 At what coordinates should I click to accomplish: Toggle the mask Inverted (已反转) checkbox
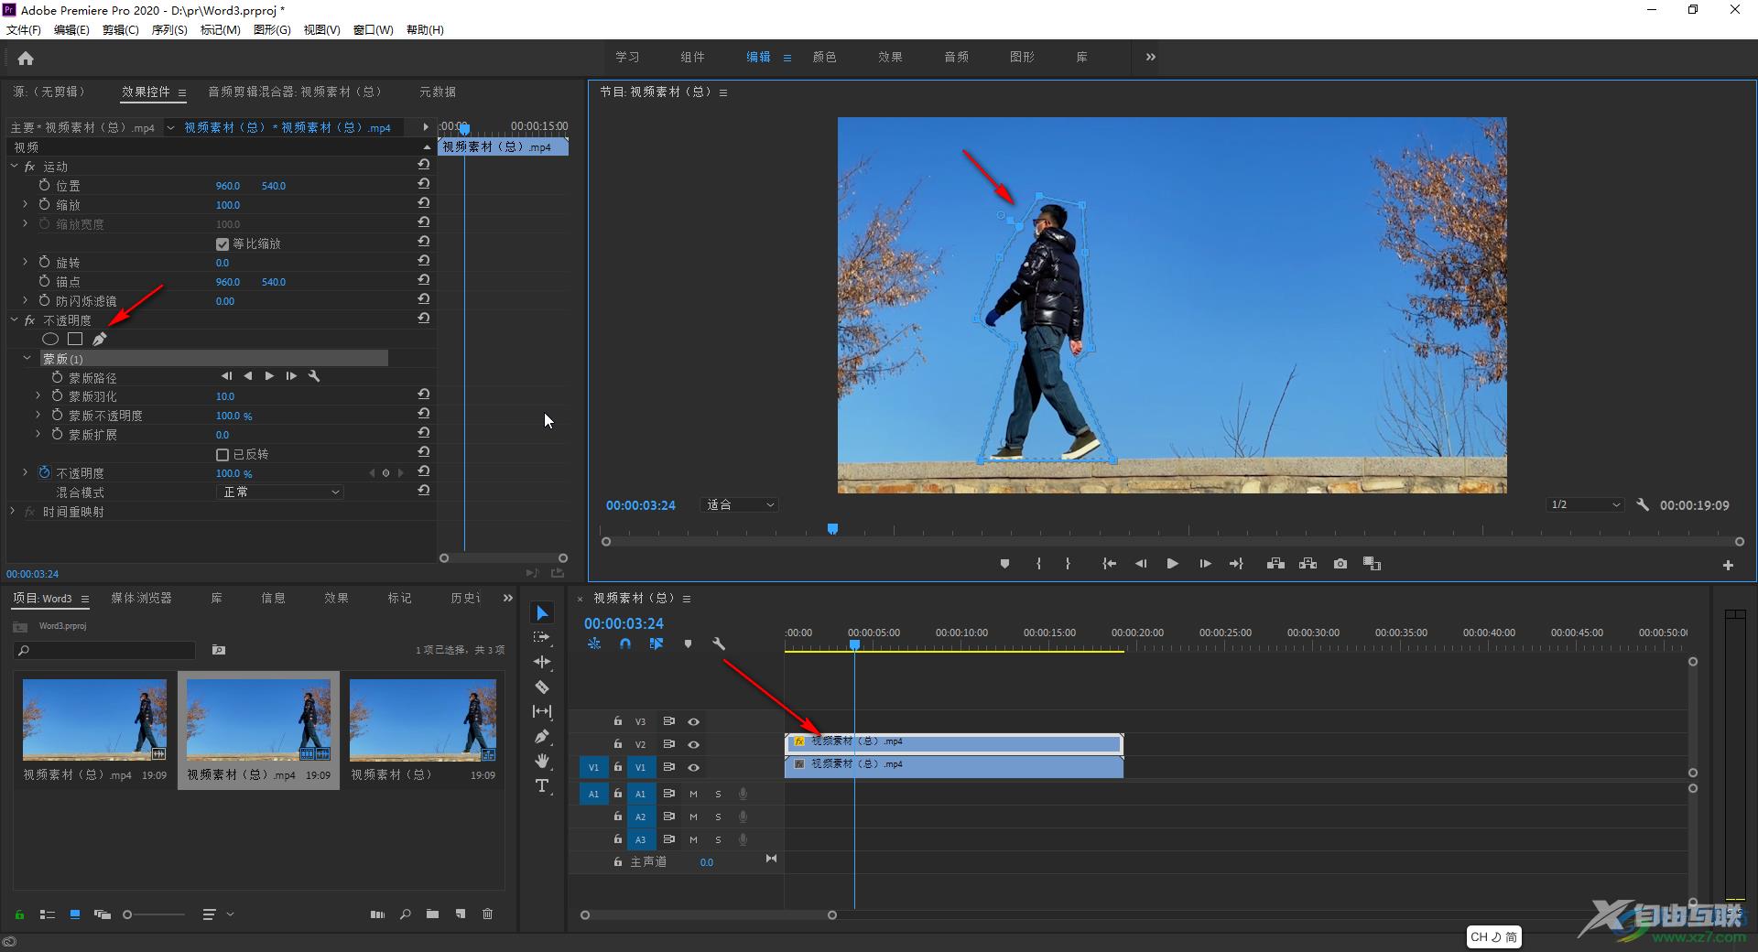click(222, 454)
